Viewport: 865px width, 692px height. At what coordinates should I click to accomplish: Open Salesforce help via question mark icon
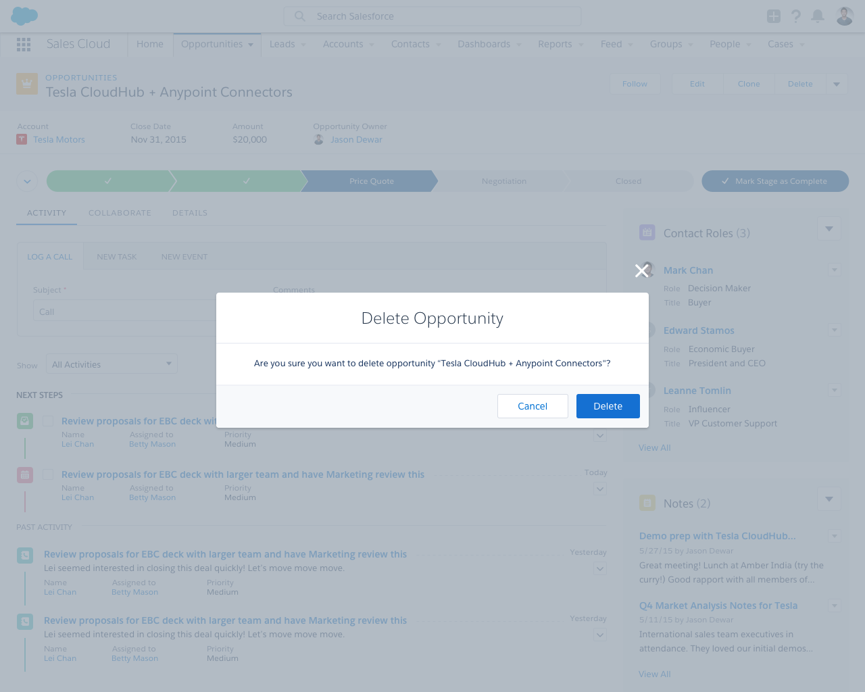tap(795, 15)
